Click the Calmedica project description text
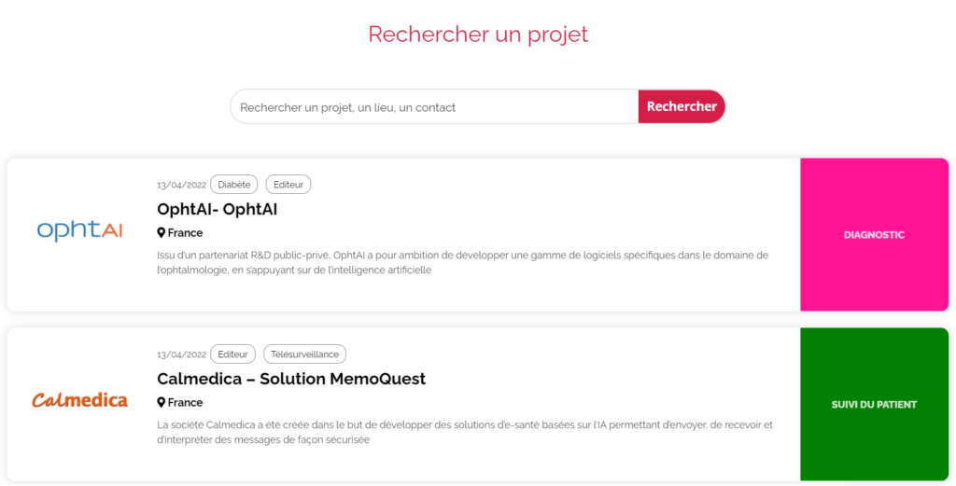The image size is (956, 486). point(465,432)
